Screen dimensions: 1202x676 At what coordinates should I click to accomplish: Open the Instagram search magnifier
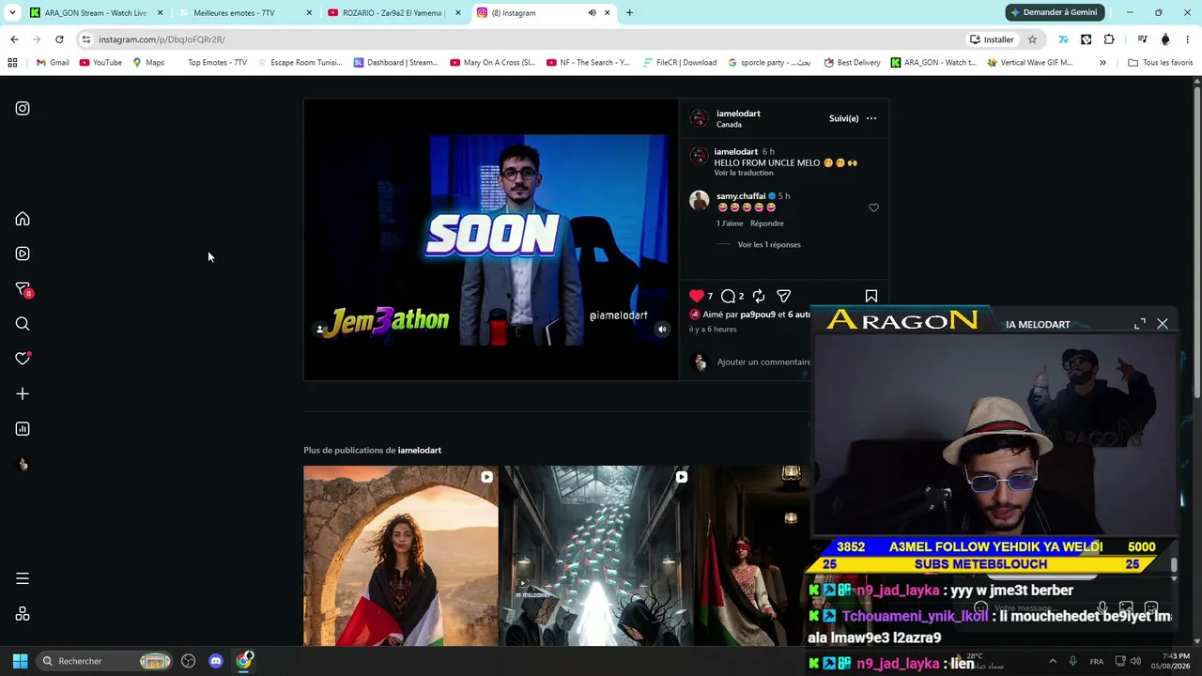coord(23,324)
